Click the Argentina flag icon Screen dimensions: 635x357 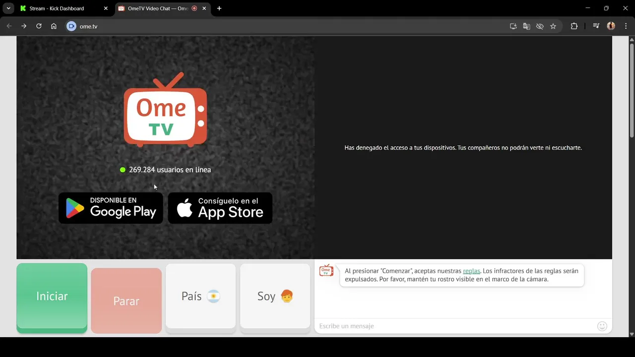click(x=213, y=297)
